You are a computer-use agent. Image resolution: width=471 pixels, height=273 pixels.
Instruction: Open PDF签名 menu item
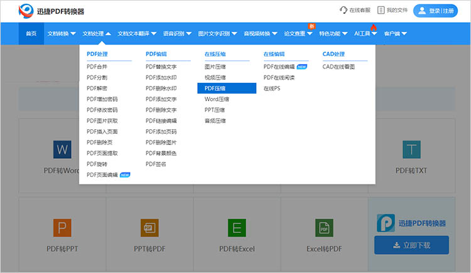pyautogui.click(x=156, y=164)
